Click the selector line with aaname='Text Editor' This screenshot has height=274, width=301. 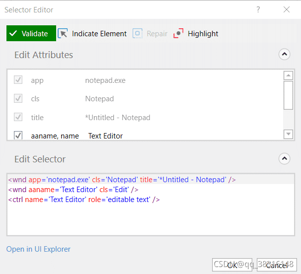click(x=73, y=190)
